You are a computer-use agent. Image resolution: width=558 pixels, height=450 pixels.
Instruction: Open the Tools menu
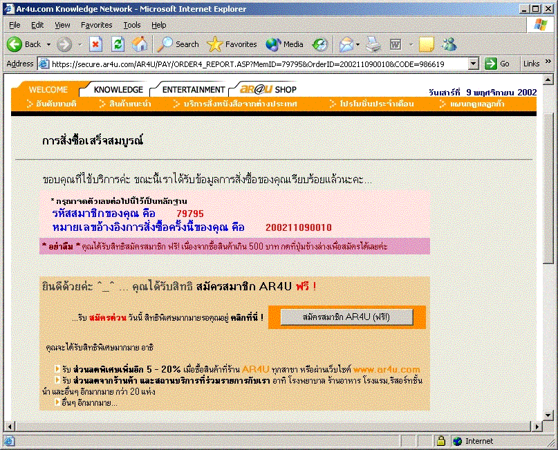click(x=131, y=25)
